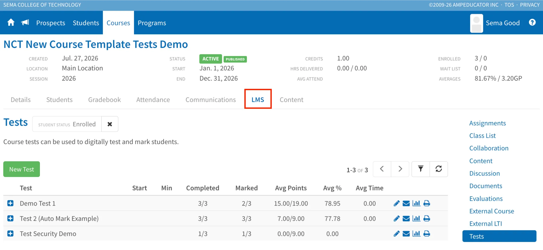Email students for Test 2 (Auto Mark Example)
Image resolution: width=543 pixels, height=250 pixels.
(x=406, y=219)
